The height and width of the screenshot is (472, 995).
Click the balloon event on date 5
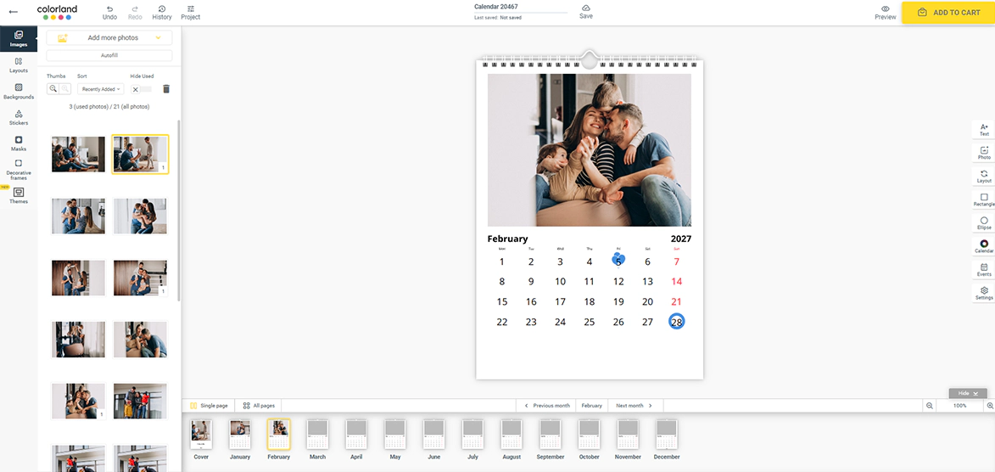(x=618, y=260)
